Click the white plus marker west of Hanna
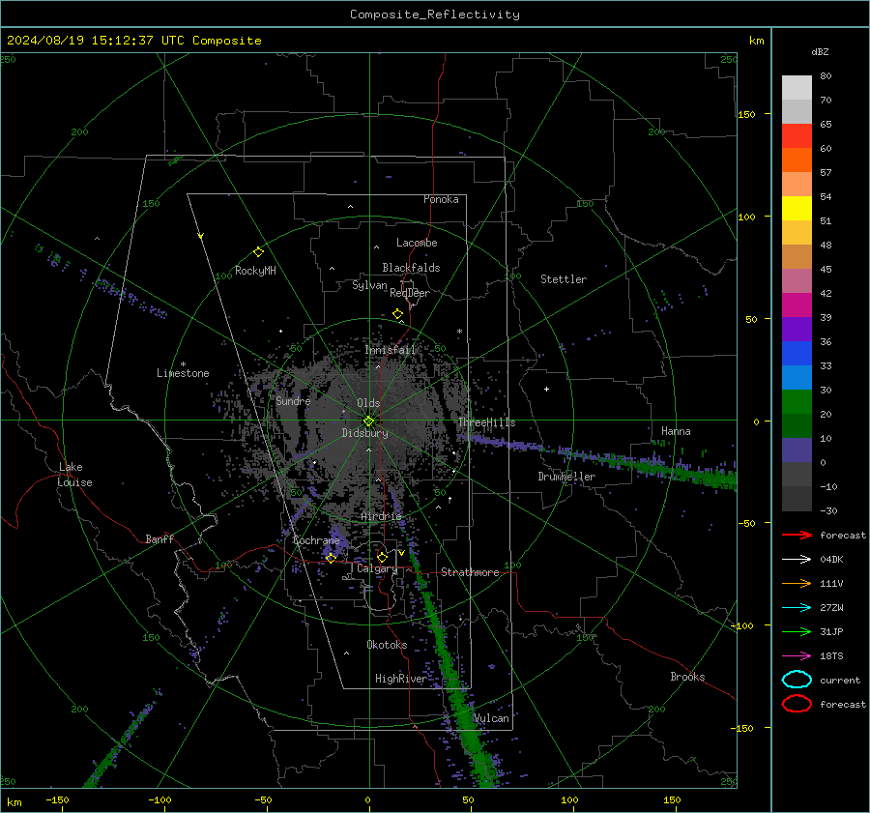 click(546, 389)
